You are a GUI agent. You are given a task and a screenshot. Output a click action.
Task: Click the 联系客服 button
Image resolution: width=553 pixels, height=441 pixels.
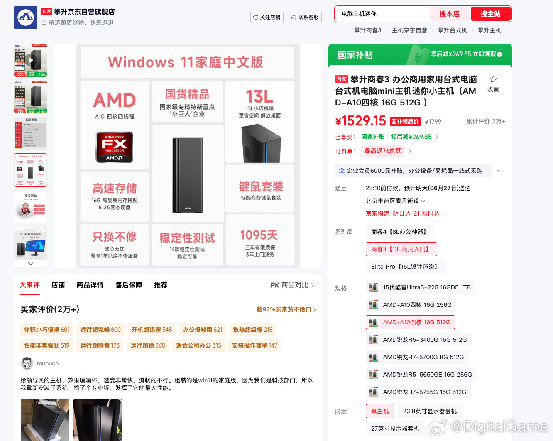pos(305,17)
